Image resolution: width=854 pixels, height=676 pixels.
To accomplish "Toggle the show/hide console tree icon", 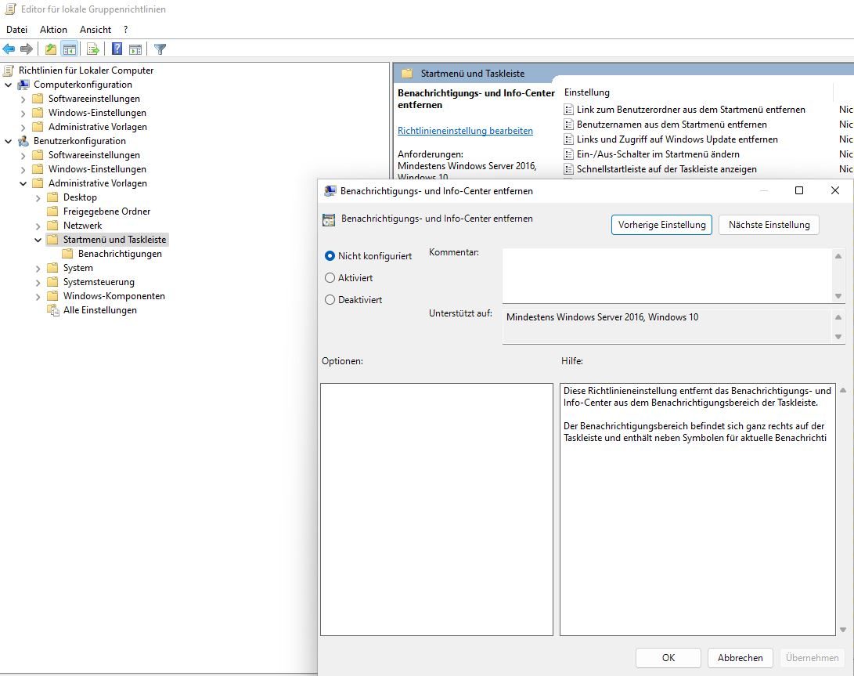I will pyautogui.click(x=69, y=49).
